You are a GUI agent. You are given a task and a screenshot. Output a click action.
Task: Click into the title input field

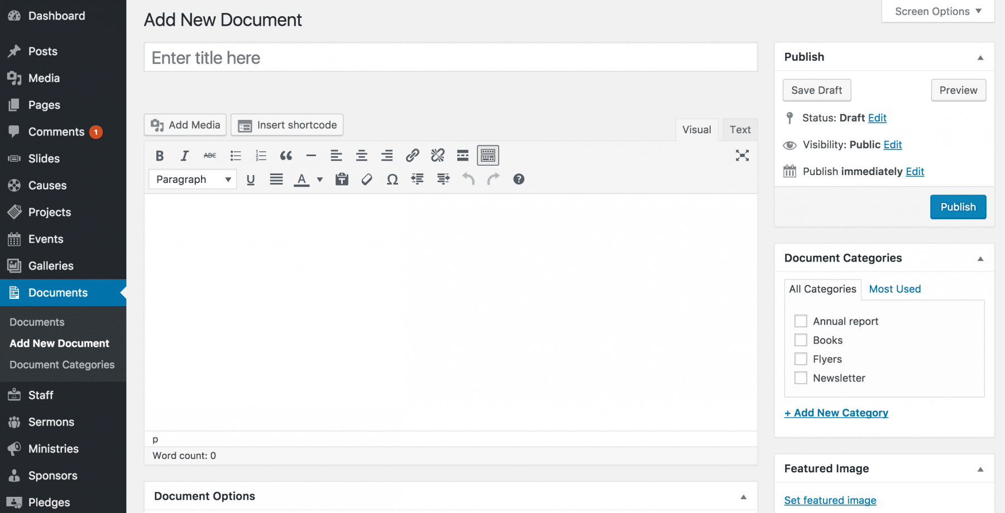[x=451, y=57]
